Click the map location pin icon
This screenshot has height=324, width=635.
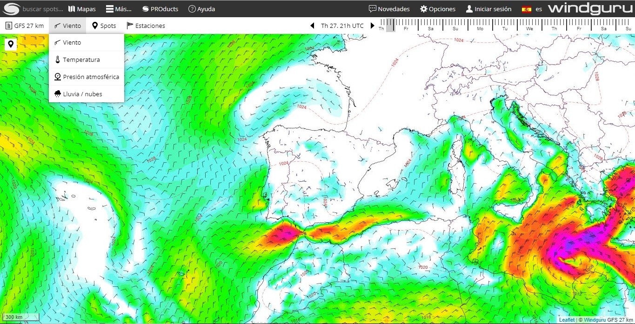click(11, 44)
